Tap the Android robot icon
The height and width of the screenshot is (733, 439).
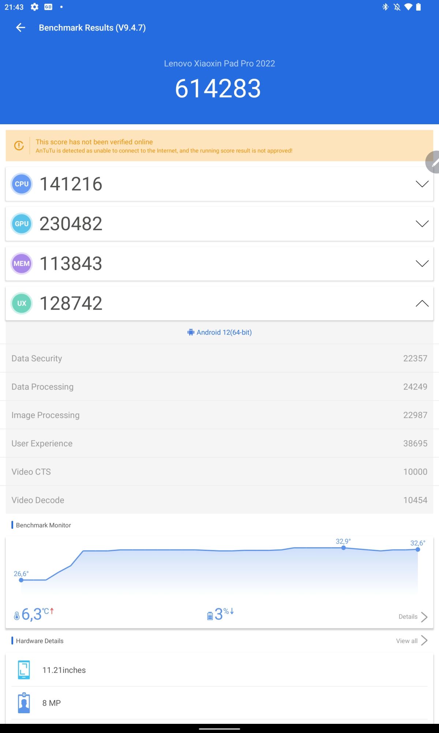(x=191, y=332)
